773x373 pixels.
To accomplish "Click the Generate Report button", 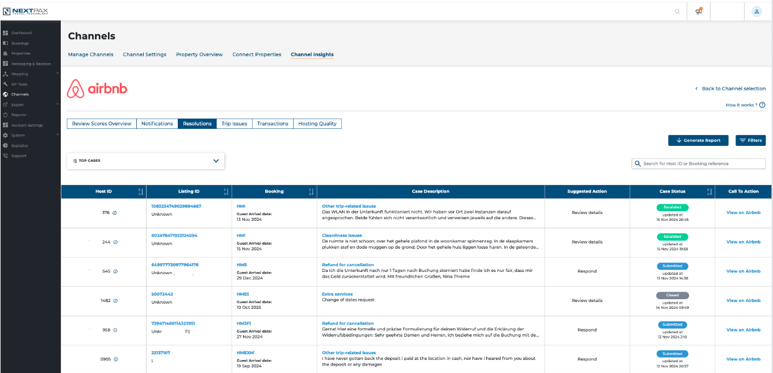I will (698, 140).
